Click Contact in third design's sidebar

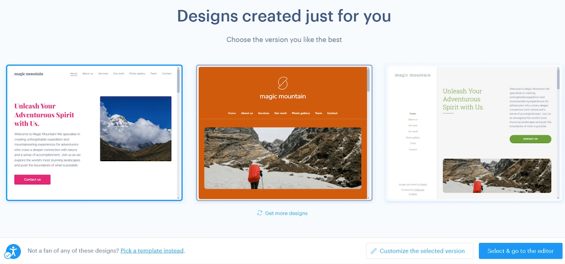(412, 149)
